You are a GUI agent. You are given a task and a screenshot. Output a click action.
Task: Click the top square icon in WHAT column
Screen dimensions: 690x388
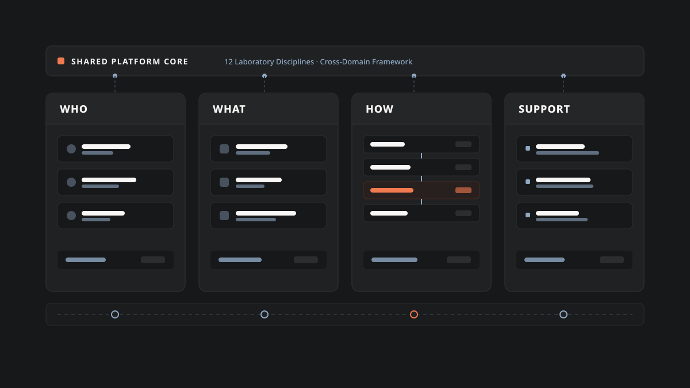[224, 149]
